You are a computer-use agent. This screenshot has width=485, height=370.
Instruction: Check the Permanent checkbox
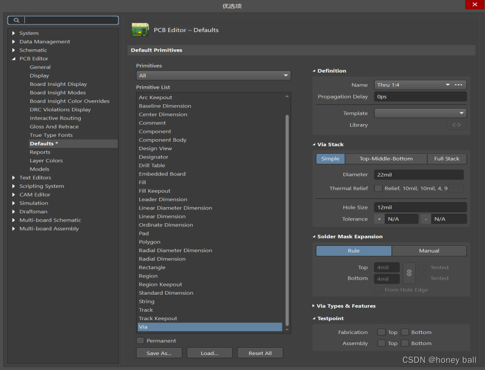tap(140, 341)
